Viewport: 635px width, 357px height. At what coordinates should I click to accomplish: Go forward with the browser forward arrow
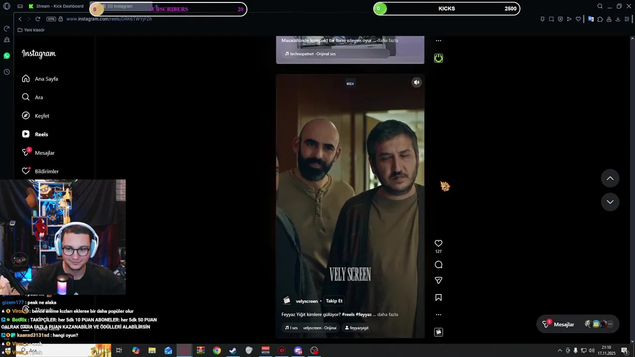pos(29,19)
